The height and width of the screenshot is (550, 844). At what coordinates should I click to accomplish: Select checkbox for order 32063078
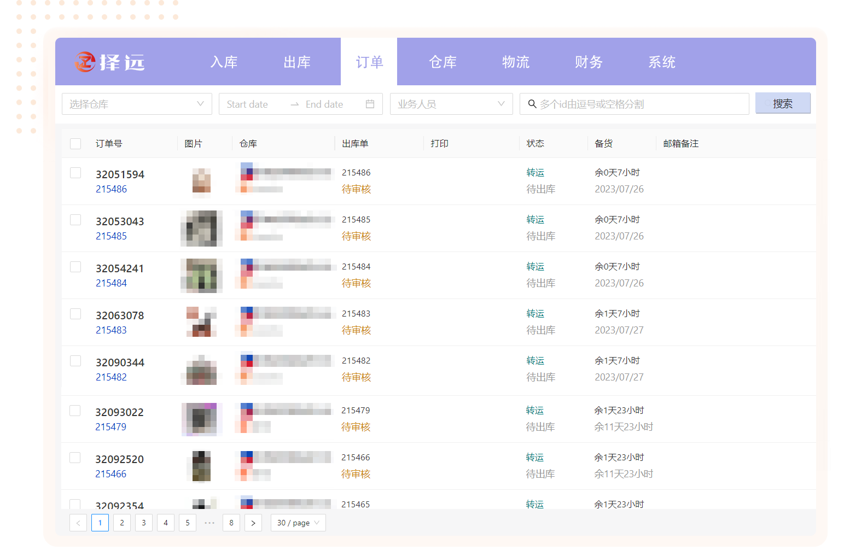pos(75,314)
